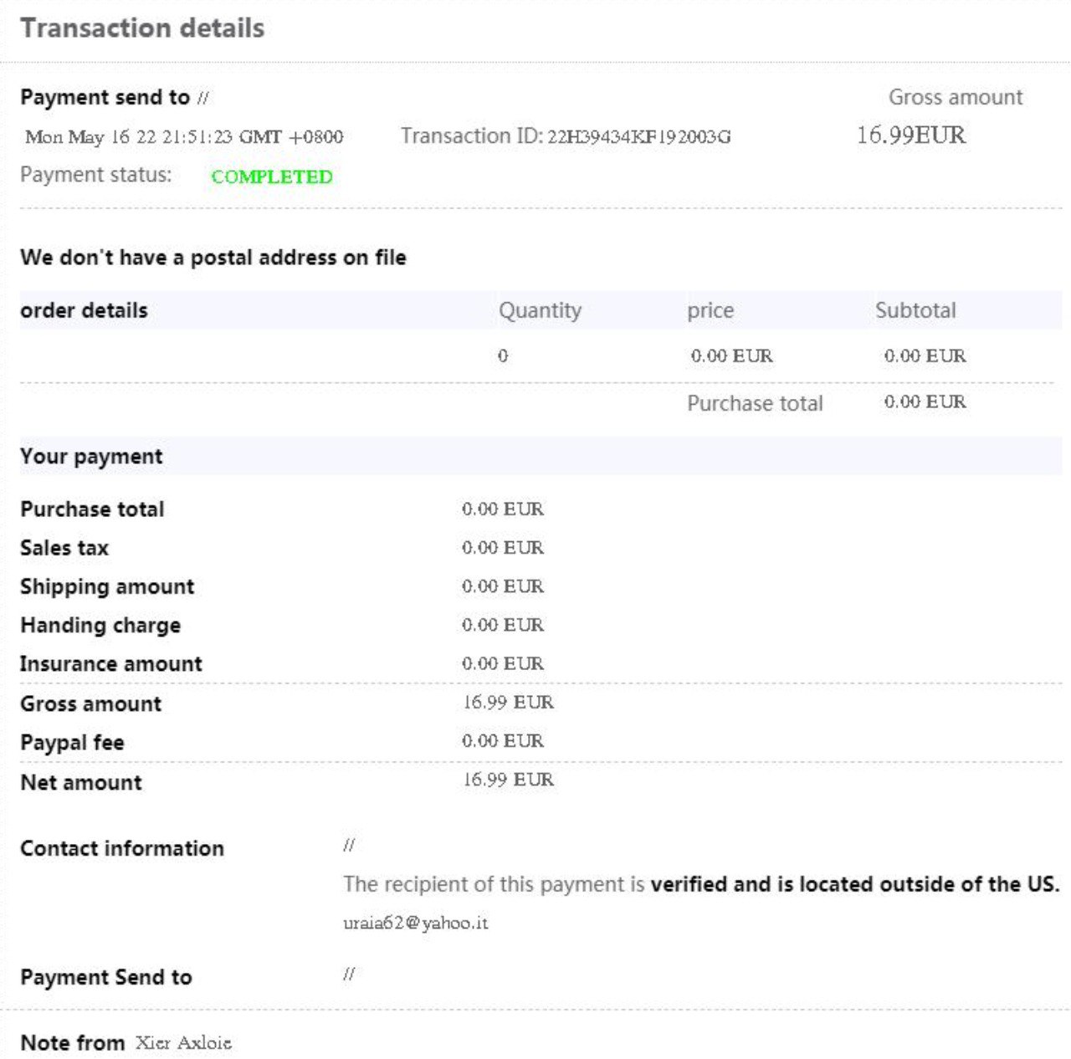Click the Contact information label
Image resolution: width=1071 pixels, height=1059 pixels.
click(122, 848)
